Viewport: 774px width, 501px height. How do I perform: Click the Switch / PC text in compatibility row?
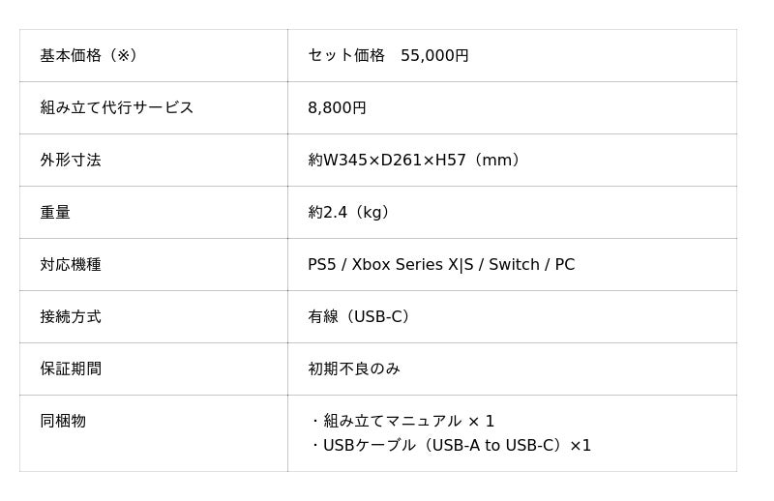click(x=531, y=265)
